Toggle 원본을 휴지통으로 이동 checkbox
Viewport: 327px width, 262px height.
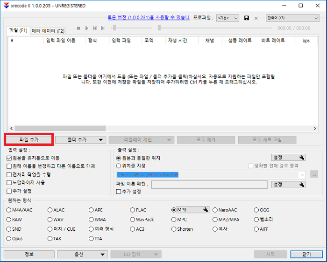click(x=9, y=158)
